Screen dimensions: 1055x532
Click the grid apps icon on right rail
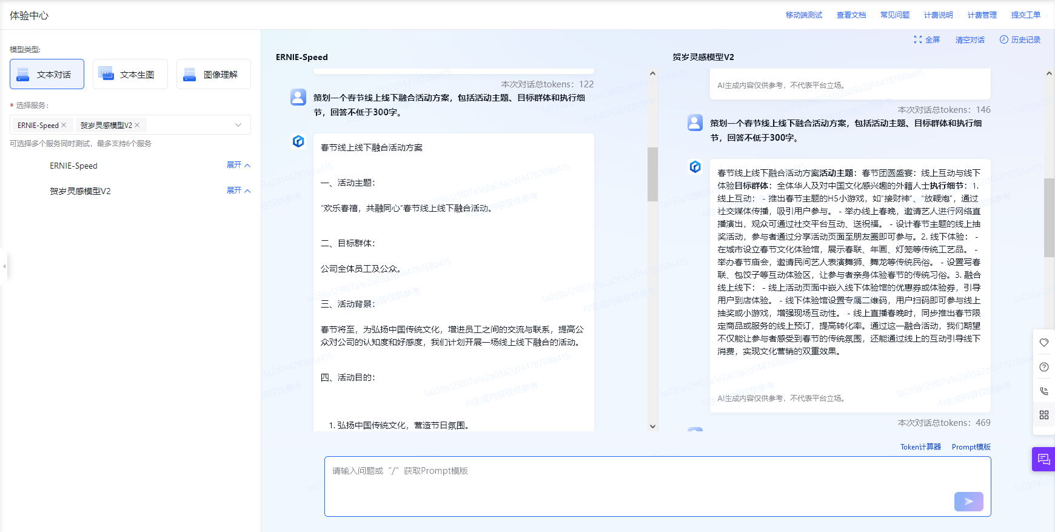click(x=1044, y=415)
